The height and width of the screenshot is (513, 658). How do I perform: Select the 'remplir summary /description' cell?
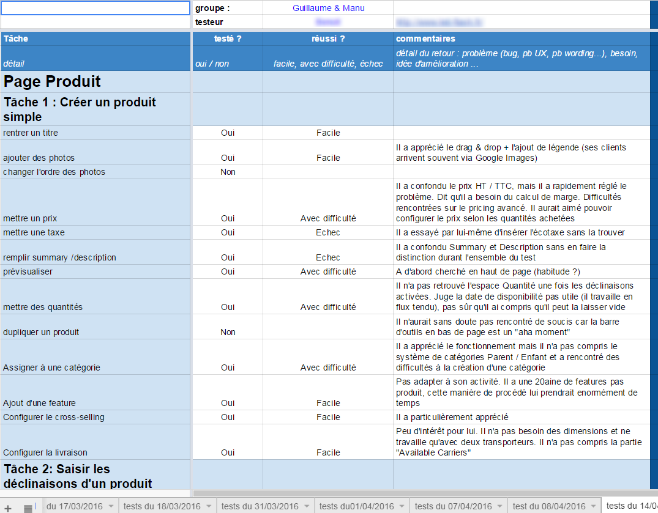tap(95, 253)
